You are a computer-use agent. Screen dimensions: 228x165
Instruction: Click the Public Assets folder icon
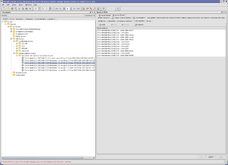[x=13, y=36]
